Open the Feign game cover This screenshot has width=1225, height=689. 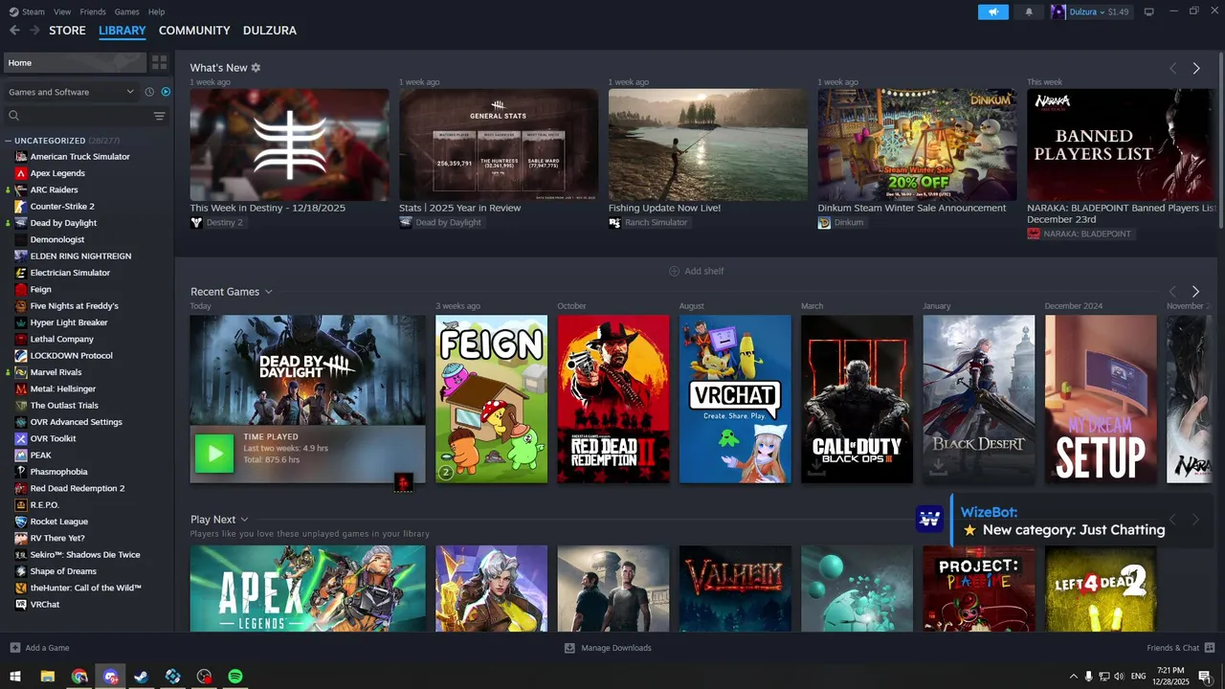pyautogui.click(x=492, y=399)
